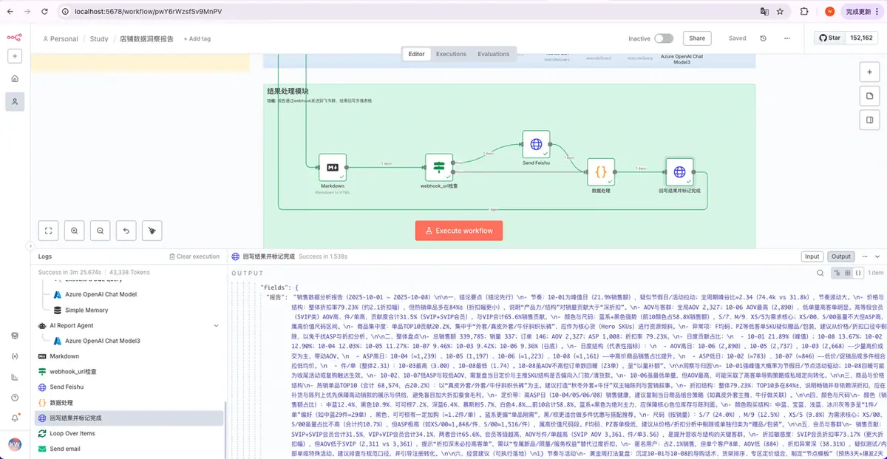Collapse the logs panel with the chevron

pos(879,256)
